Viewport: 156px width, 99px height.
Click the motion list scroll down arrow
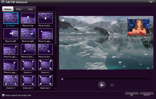pyautogui.click(x=56, y=88)
